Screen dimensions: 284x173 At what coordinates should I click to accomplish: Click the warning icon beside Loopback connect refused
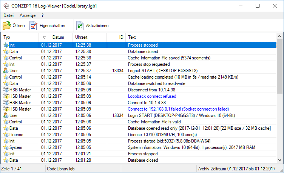click(x=6, y=96)
